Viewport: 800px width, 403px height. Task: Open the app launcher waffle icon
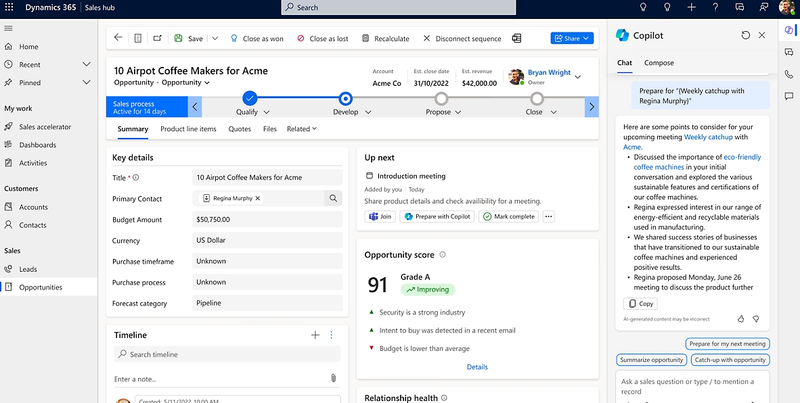[x=9, y=7]
